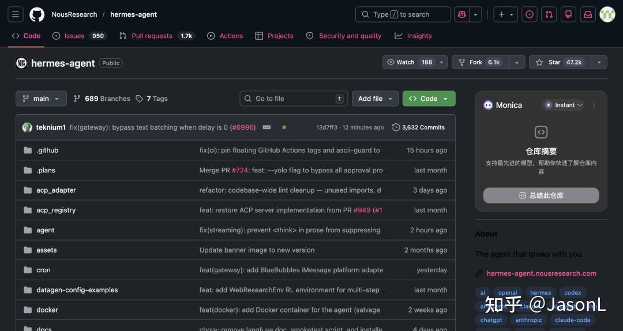Click the 'anthropic' topic tag

point(528,320)
